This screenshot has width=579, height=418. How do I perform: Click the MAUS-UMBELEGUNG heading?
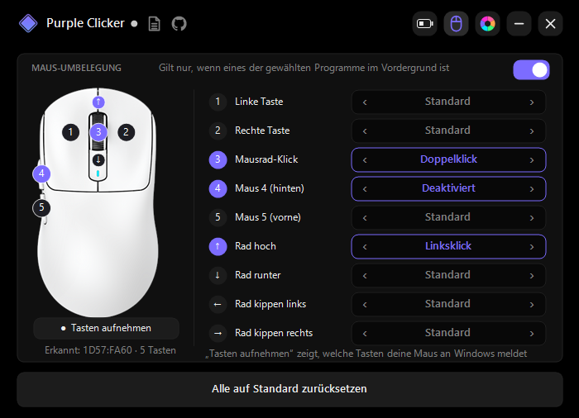[76, 68]
